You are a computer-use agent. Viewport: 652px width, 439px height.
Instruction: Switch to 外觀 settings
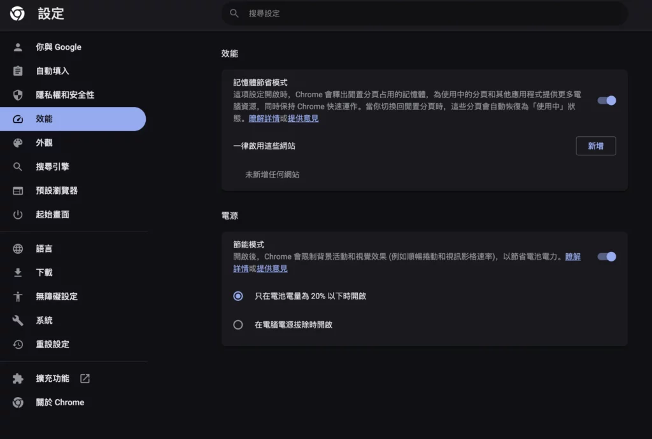(x=73, y=143)
